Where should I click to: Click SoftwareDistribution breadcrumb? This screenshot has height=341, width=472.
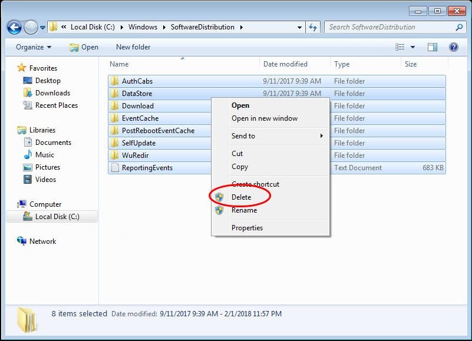click(203, 27)
